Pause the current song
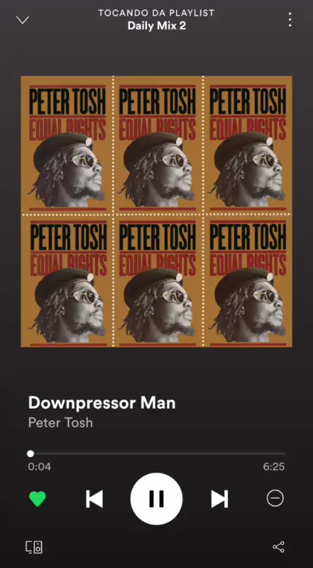 tap(156, 499)
